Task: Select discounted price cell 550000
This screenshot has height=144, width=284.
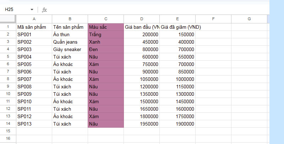Action: coord(177,57)
